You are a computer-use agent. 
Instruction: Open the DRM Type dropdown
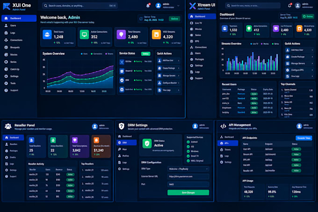tap(188, 169)
